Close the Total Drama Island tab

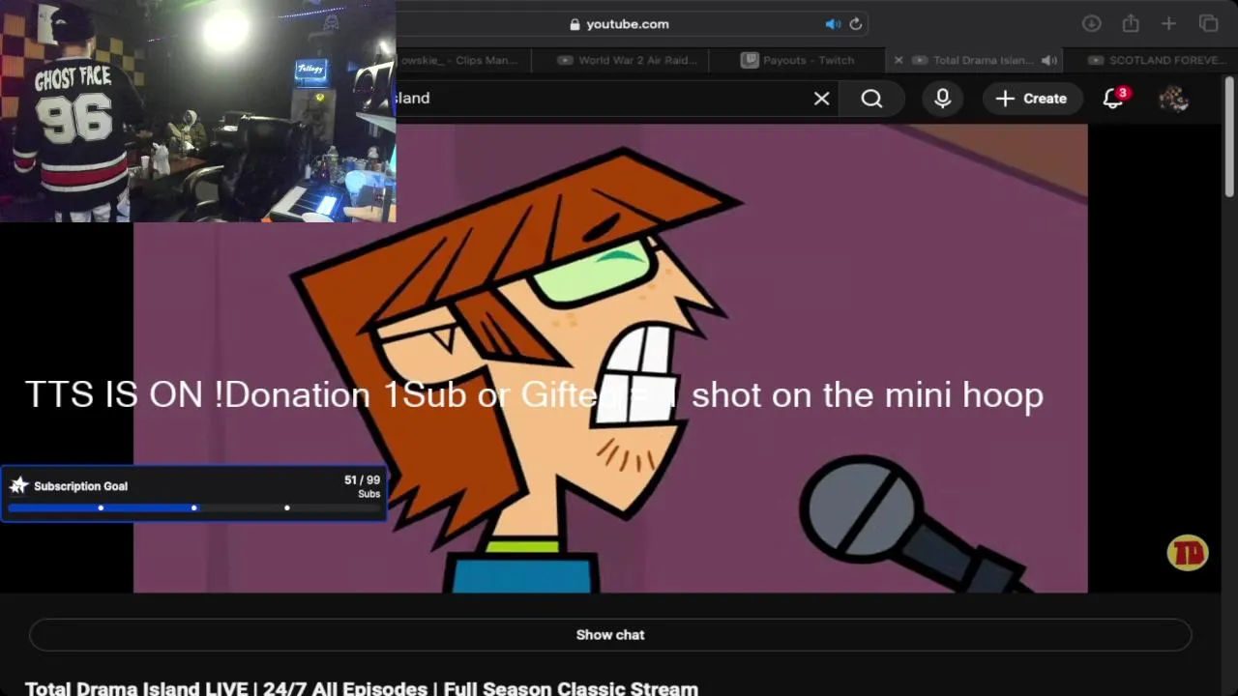899,60
